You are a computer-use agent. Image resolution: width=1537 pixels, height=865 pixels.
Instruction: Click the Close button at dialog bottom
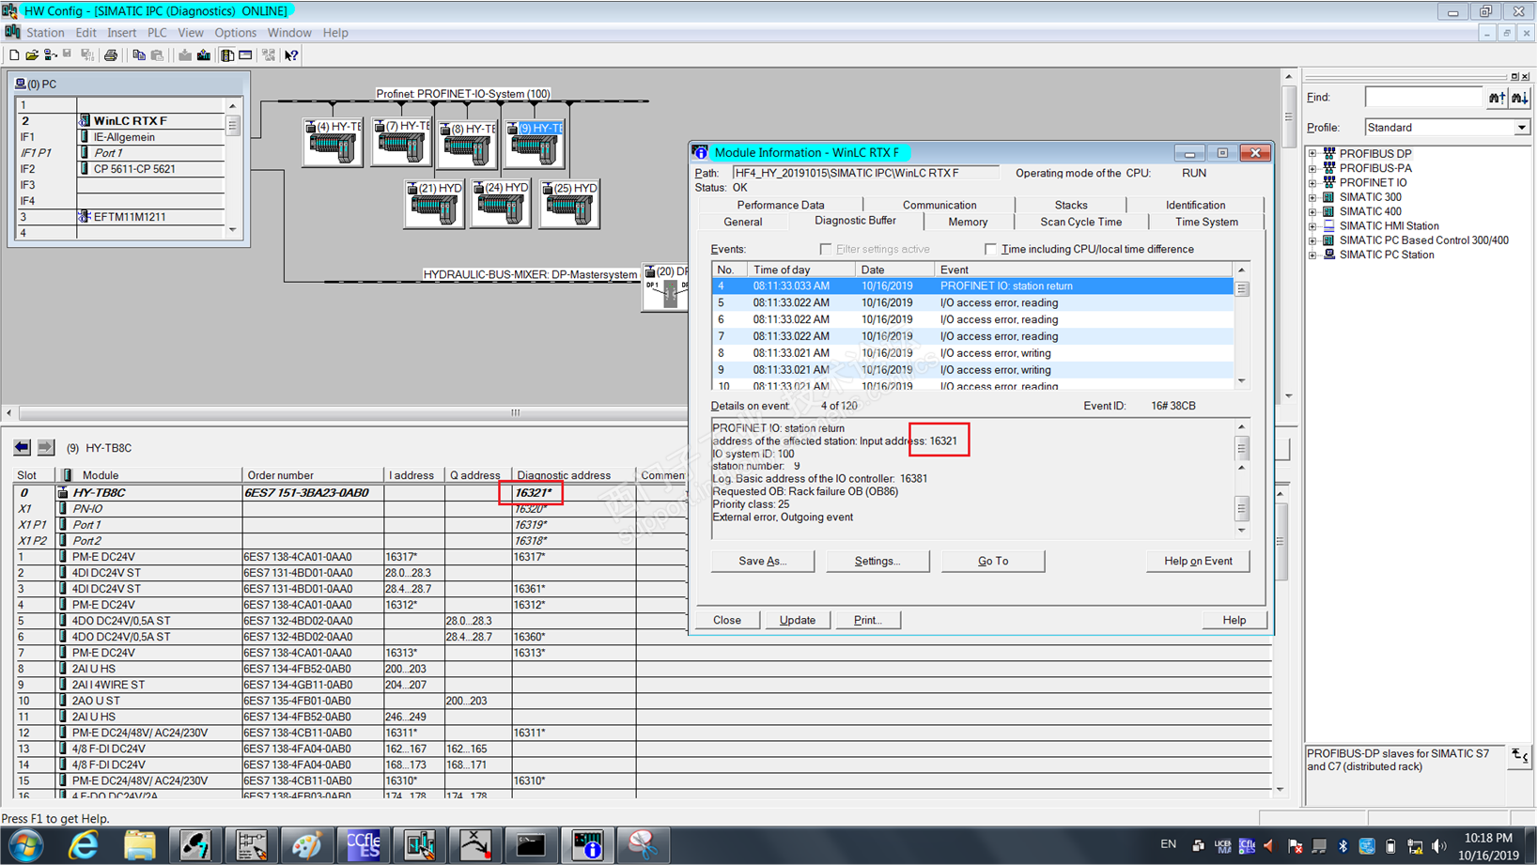pos(727,620)
